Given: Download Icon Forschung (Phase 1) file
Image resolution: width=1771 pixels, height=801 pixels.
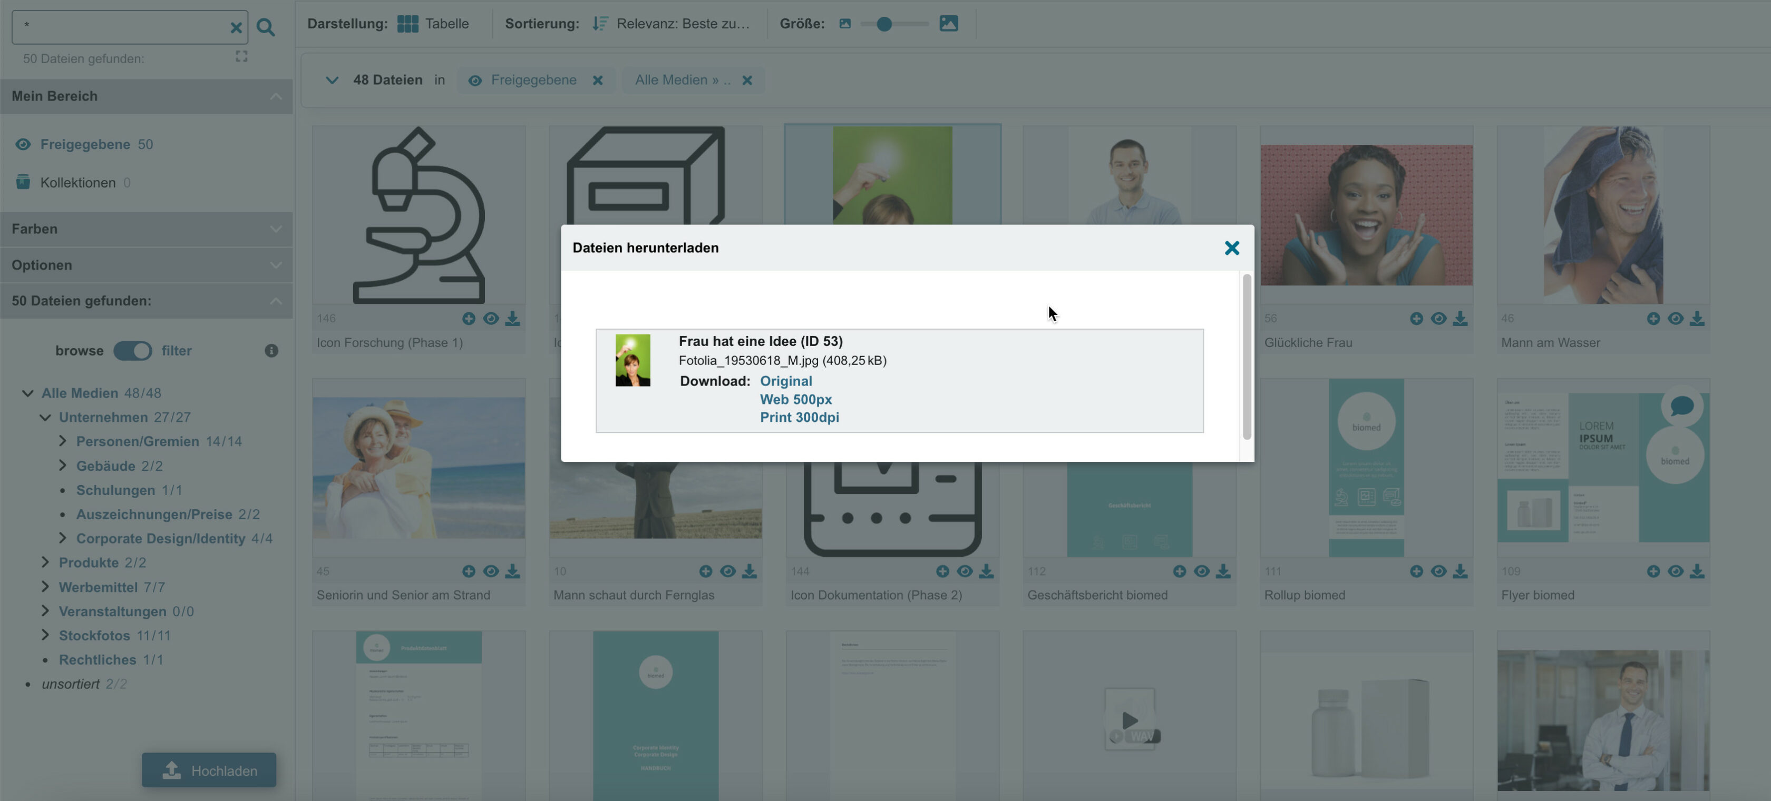Looking at the screenshot, I should click(x=513, y=319).
